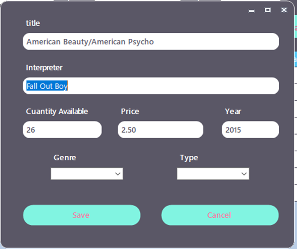Maximize the dialog window

pyautogui.click(x=268, y=10)
